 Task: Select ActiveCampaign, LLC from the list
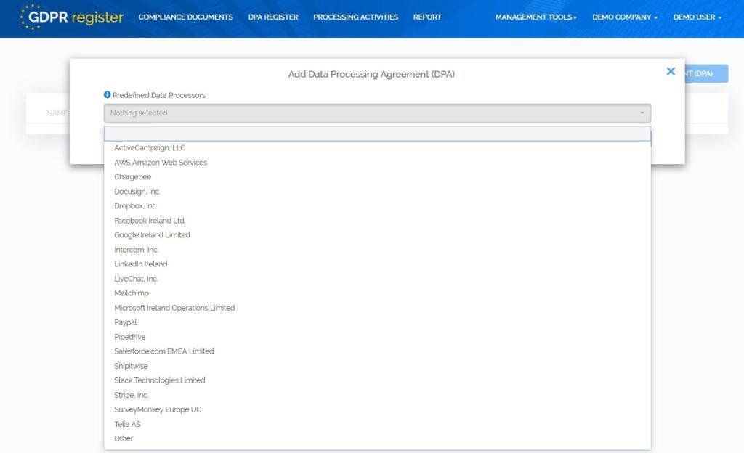coord(377,148)
